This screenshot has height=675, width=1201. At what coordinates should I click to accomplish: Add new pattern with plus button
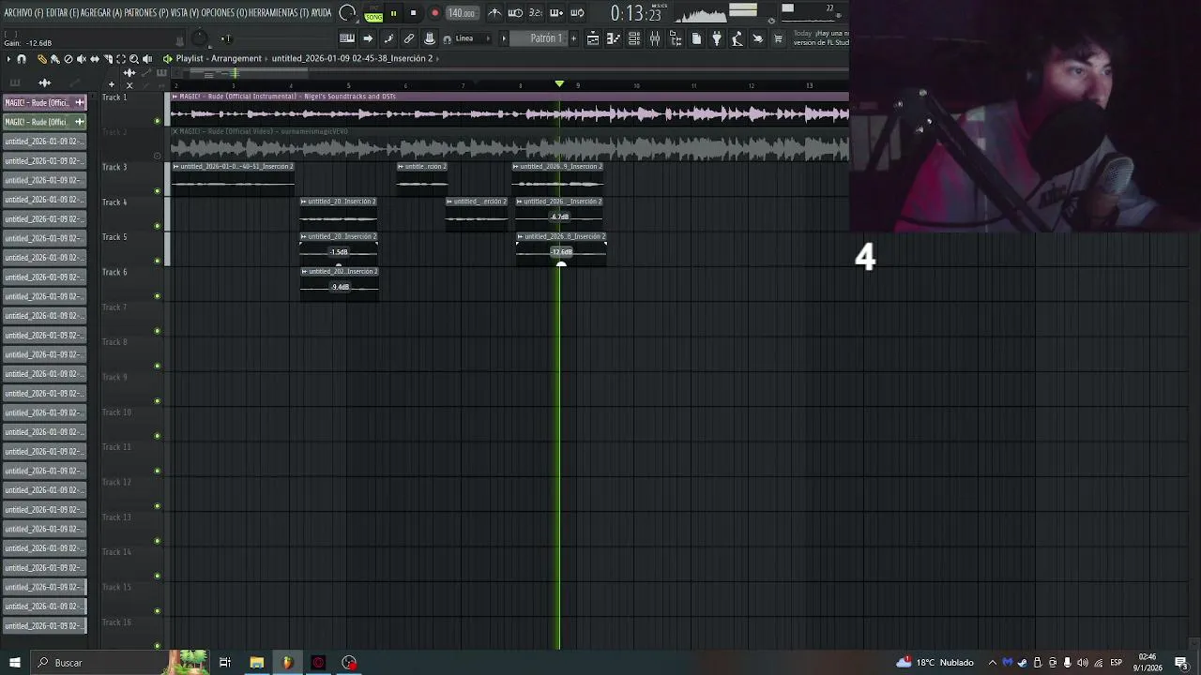(571, 38)
